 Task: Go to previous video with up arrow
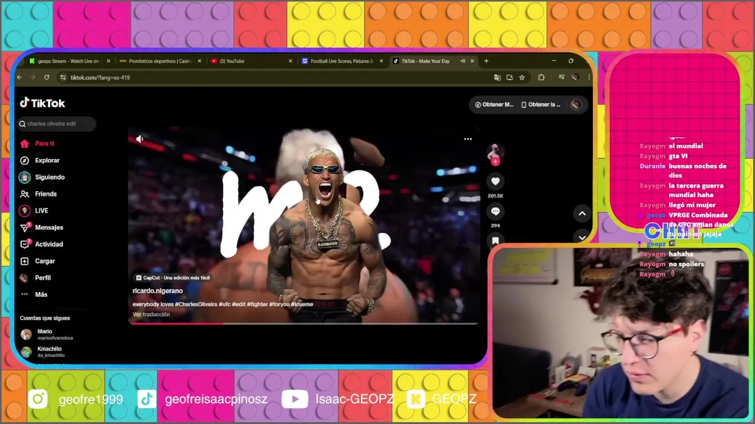click(x=582, y=214)
